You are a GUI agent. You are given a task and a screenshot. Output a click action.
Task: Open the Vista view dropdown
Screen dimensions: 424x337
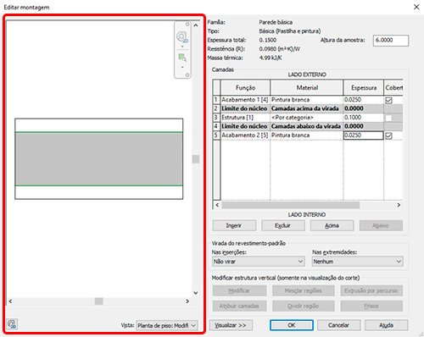click(167, 325)
